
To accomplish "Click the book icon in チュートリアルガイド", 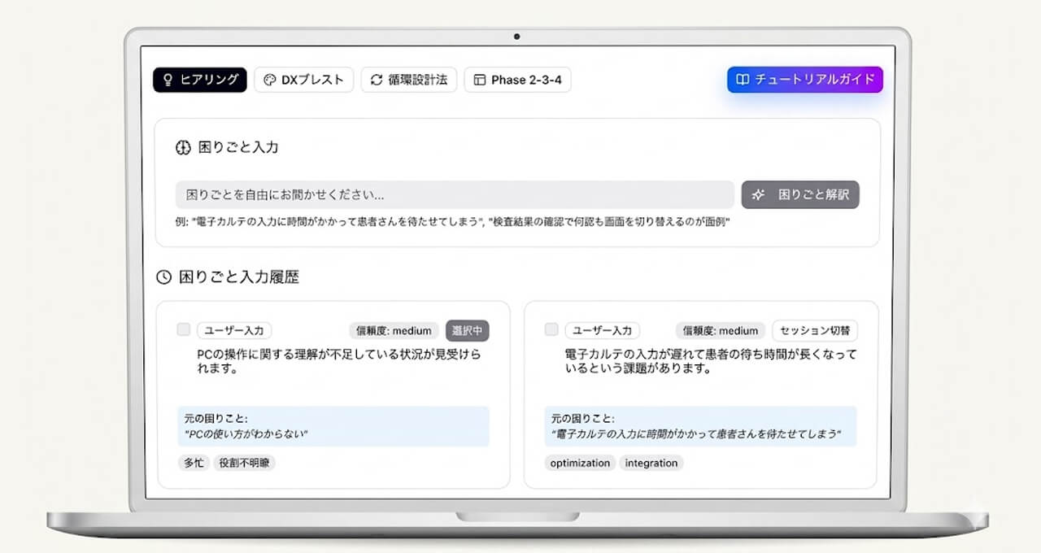I will click(x=743, y=79).
